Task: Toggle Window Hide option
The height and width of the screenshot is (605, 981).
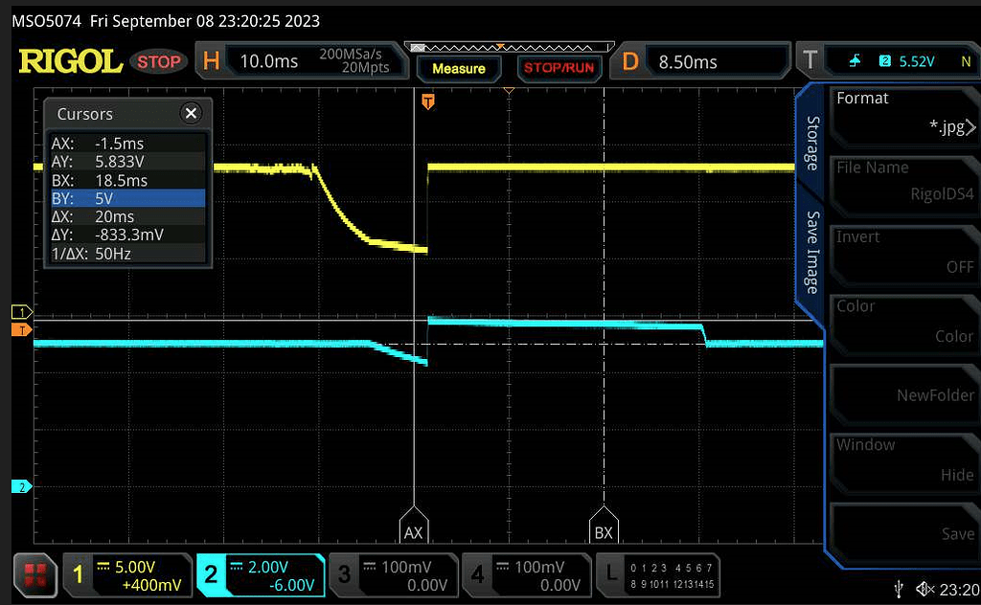Action: (x=904, y=459)
